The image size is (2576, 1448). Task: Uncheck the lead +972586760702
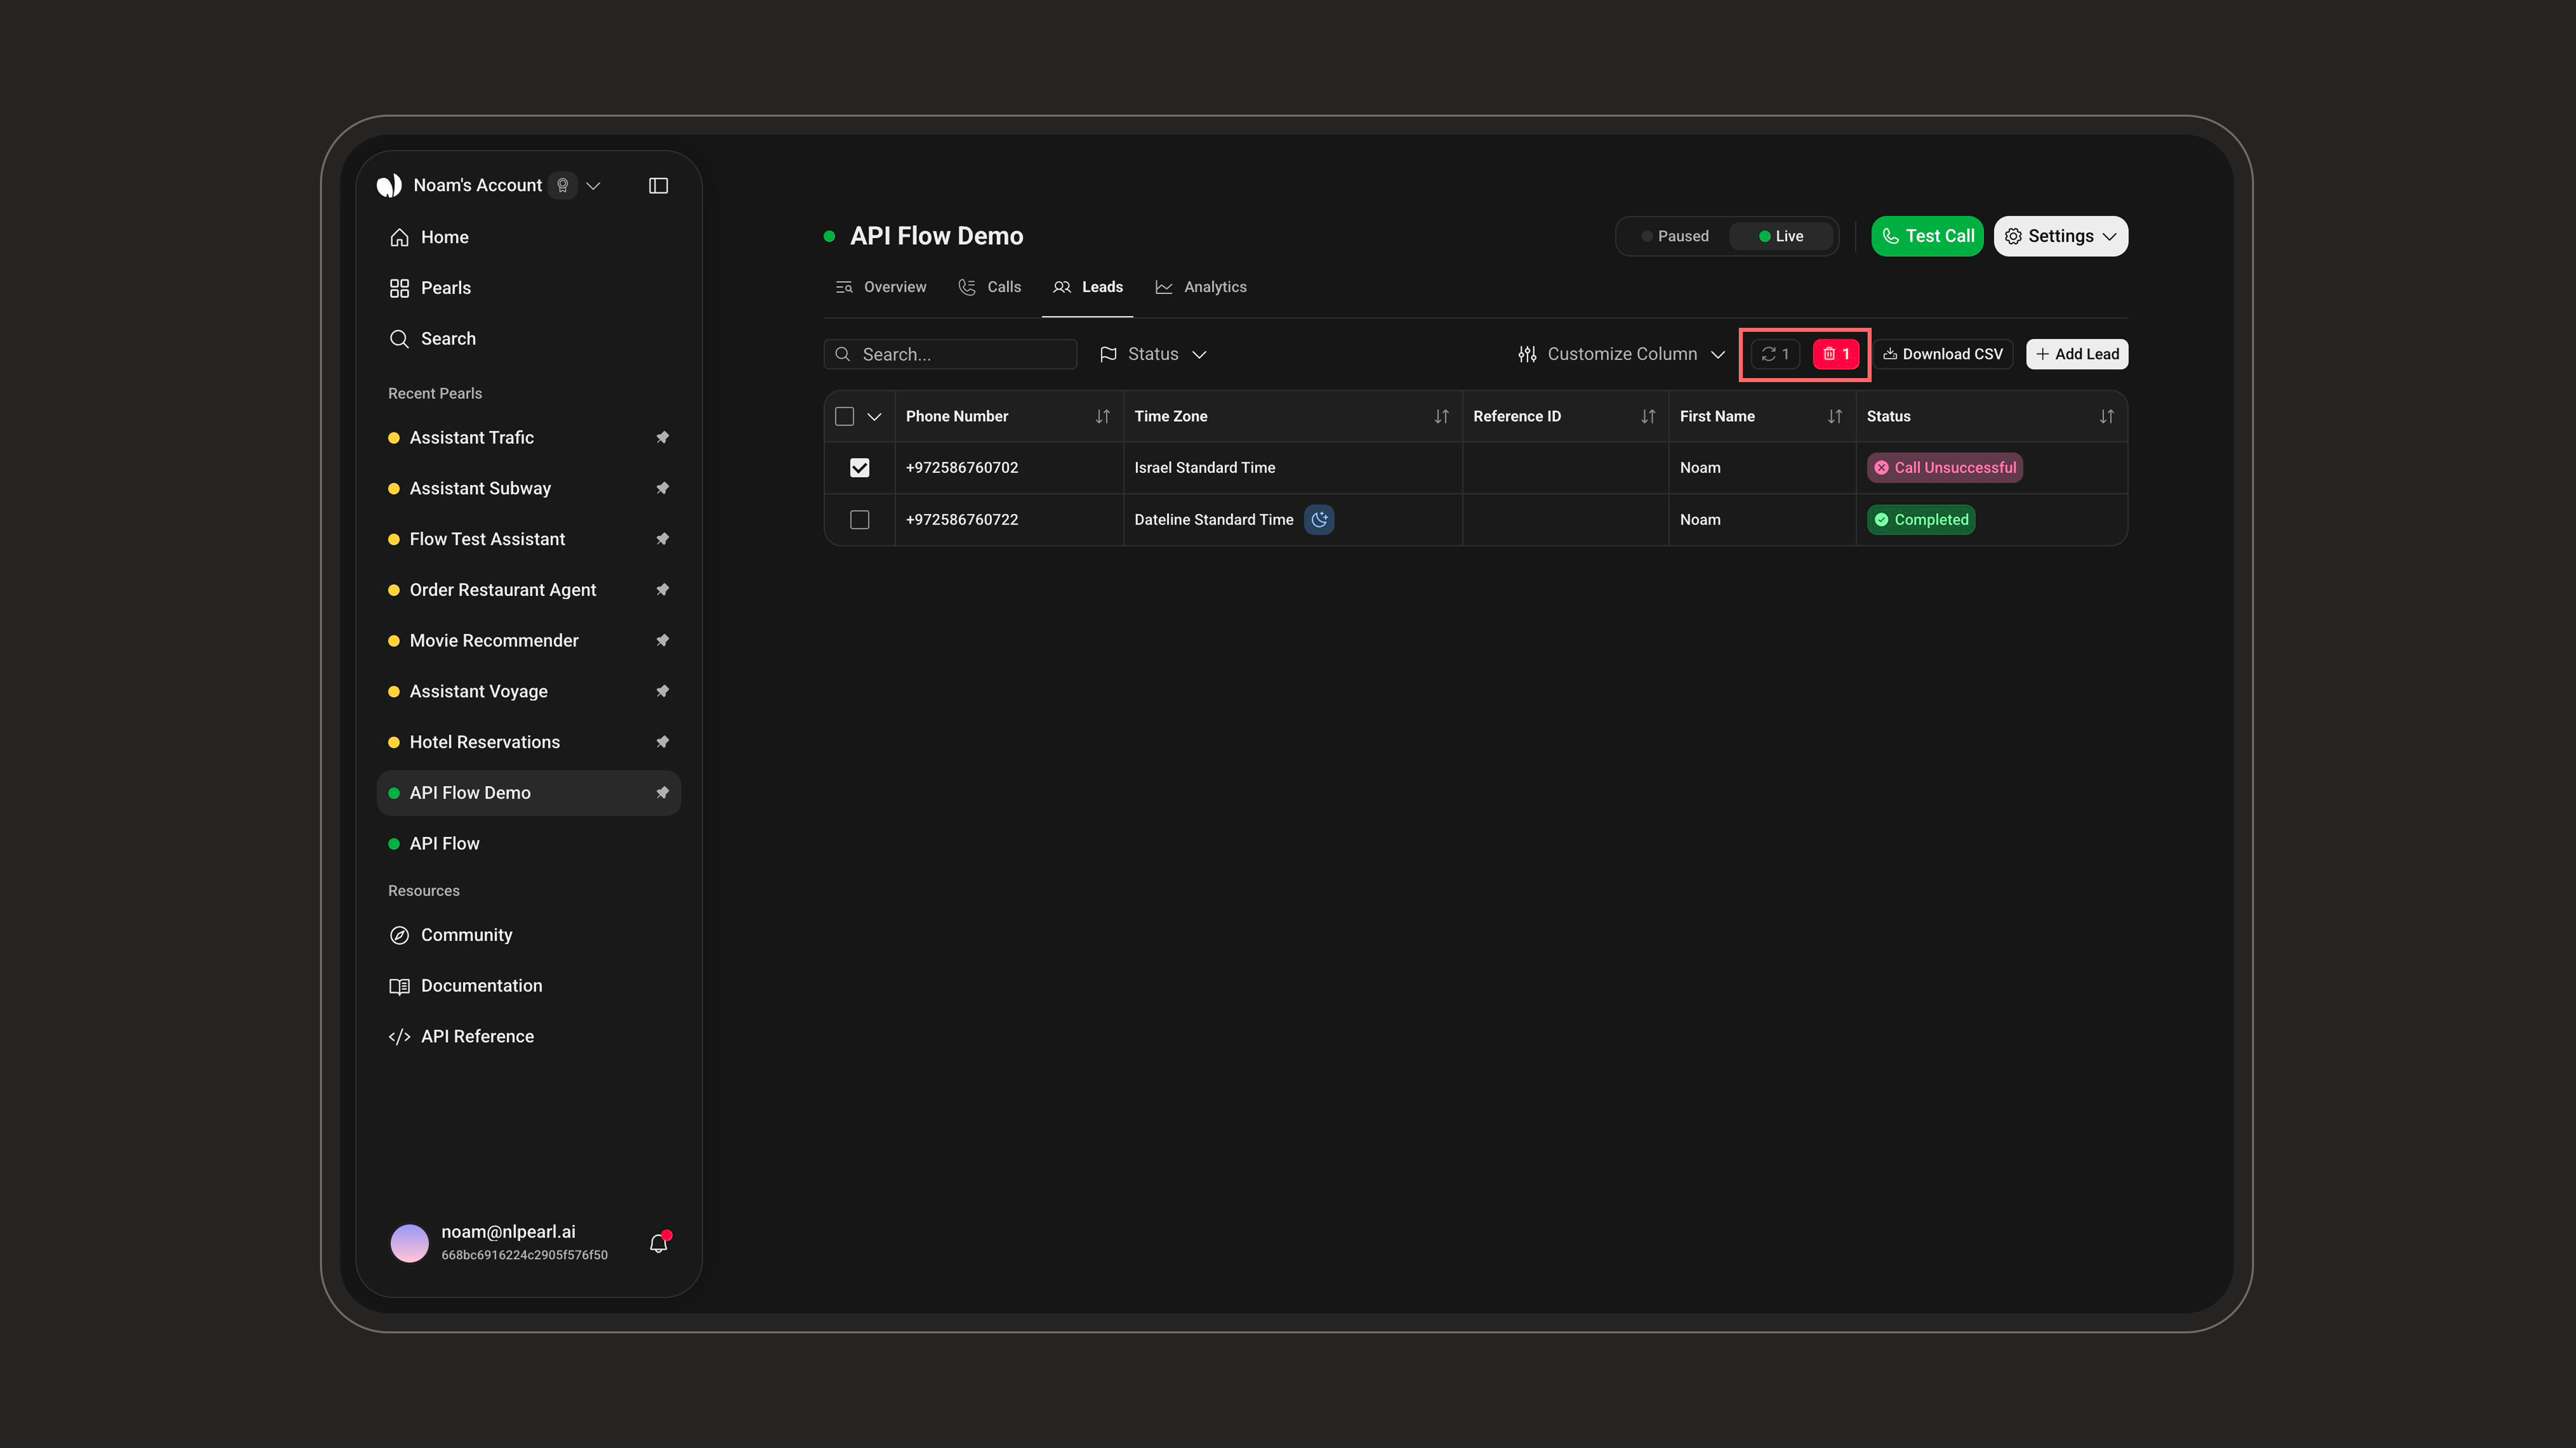(x=860, y=468)
